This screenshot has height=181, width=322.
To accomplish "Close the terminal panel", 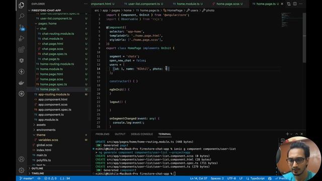I will tap(301, 134).
